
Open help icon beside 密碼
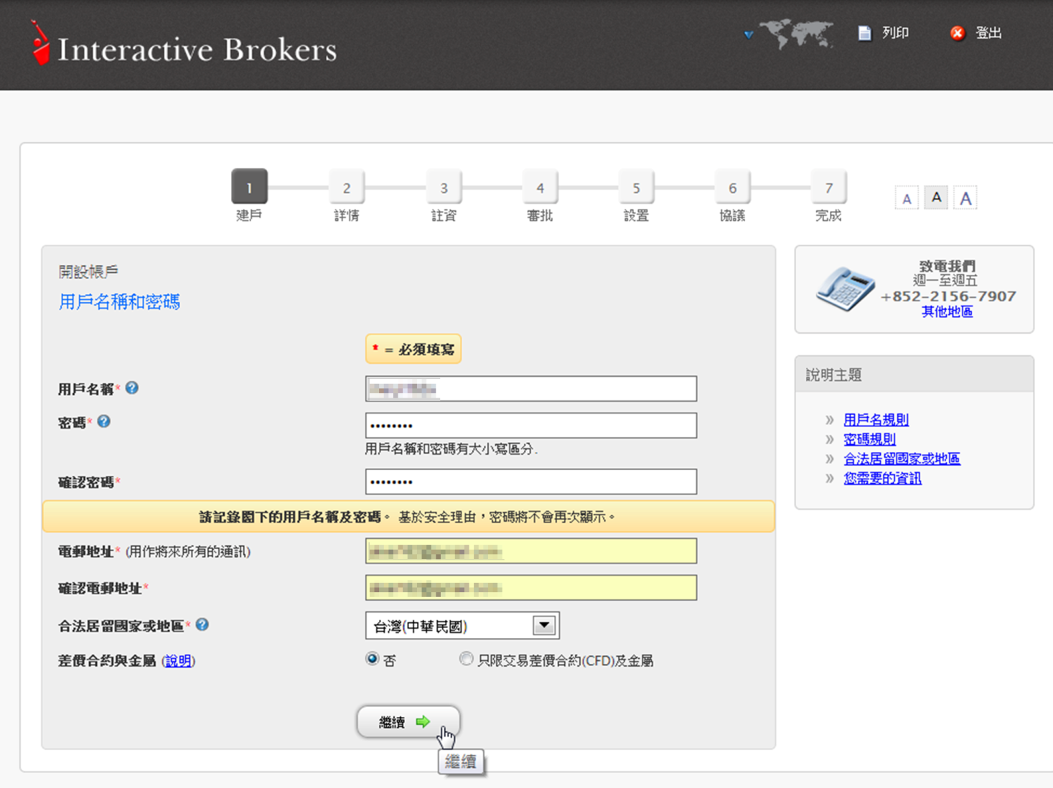104,421
